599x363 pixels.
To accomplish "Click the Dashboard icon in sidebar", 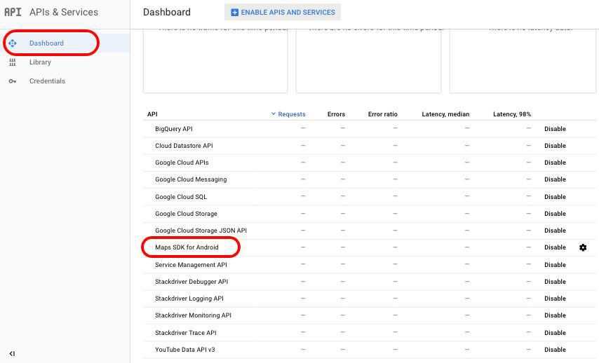I will click(13, 43).
